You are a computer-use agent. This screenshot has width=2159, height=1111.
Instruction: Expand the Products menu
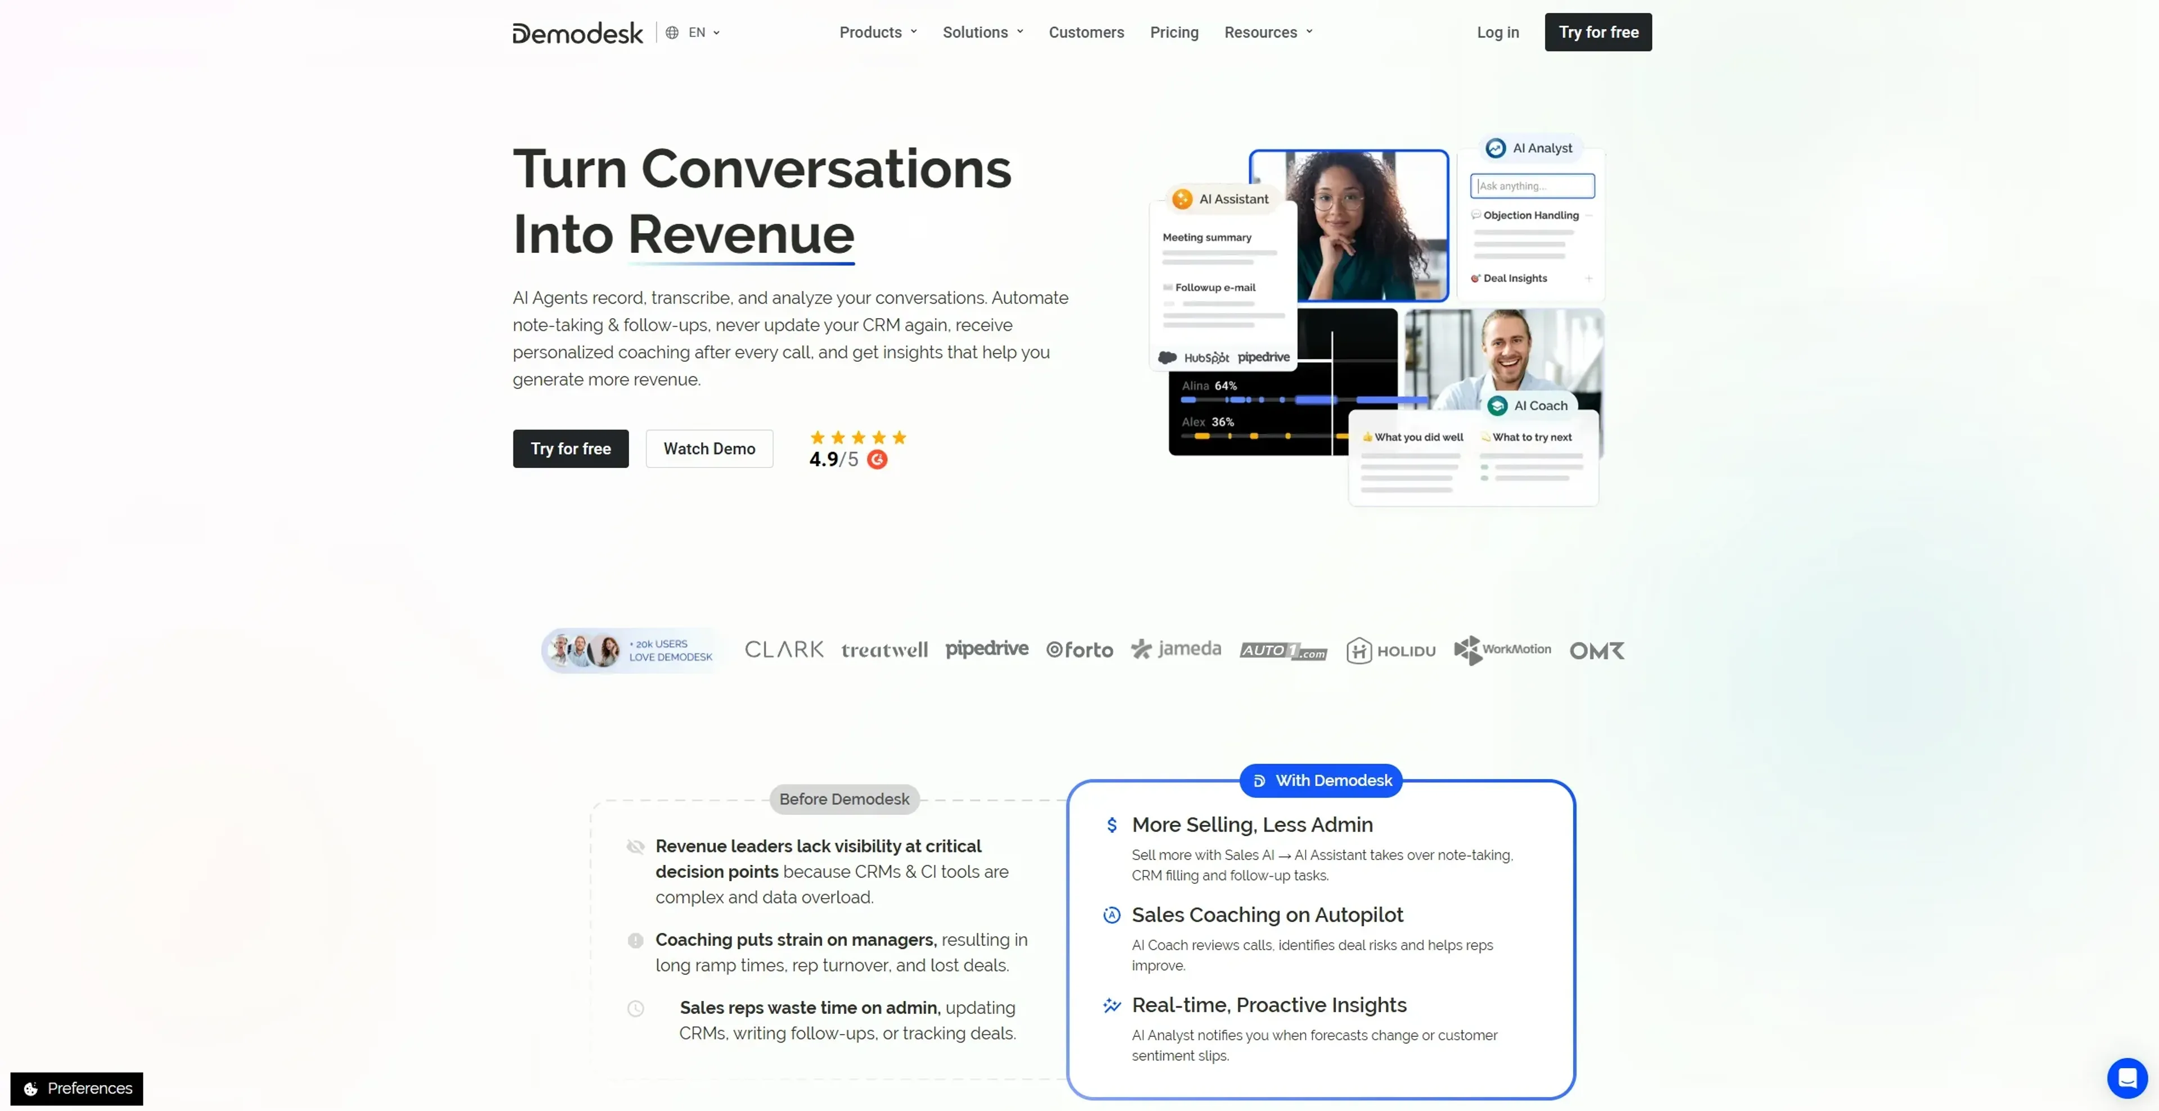pos(878,33)
